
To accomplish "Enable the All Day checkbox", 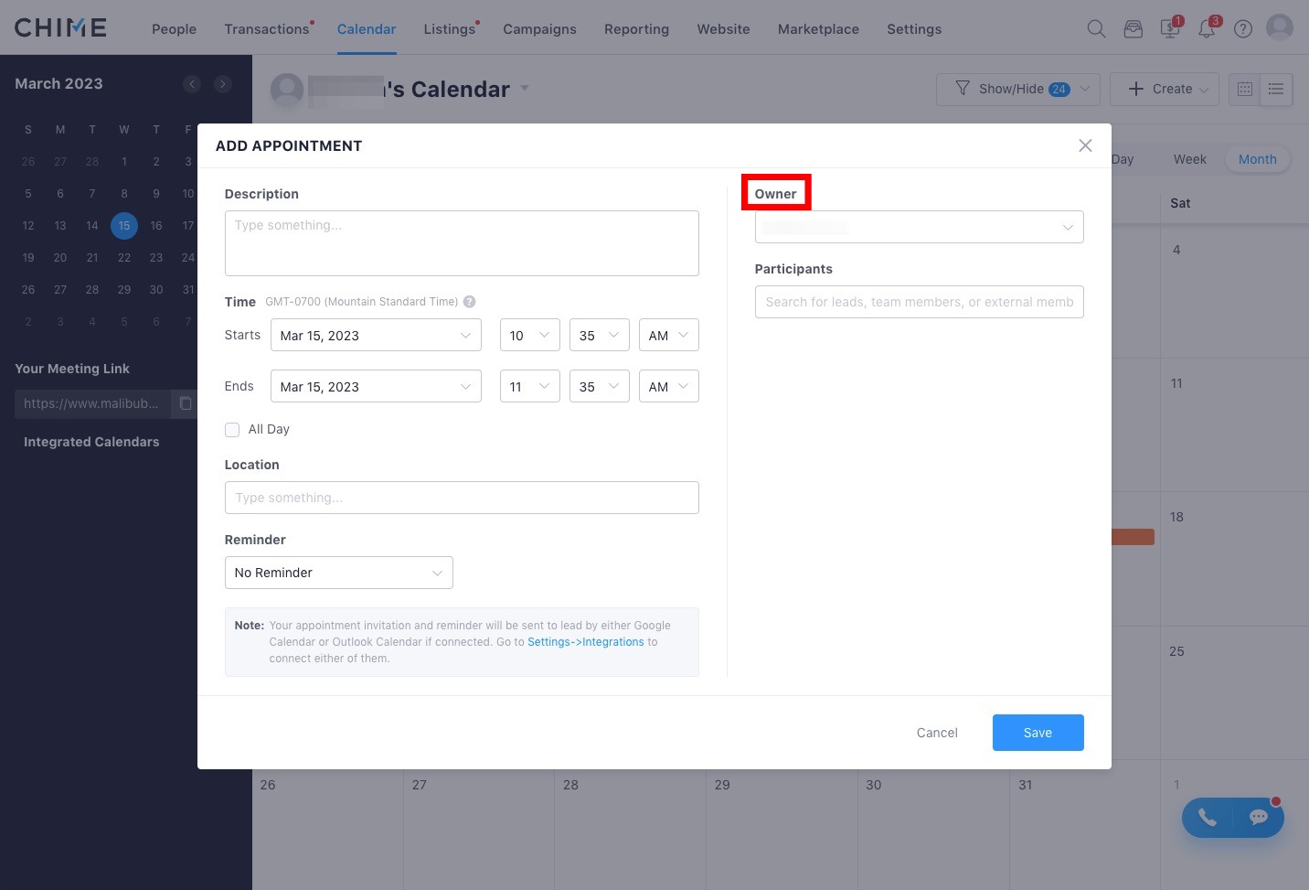I will (232, 429).
